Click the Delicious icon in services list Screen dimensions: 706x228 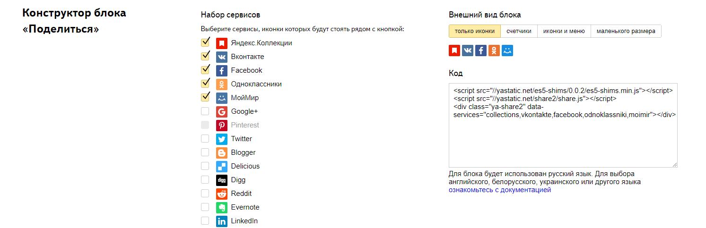[222, 166]
